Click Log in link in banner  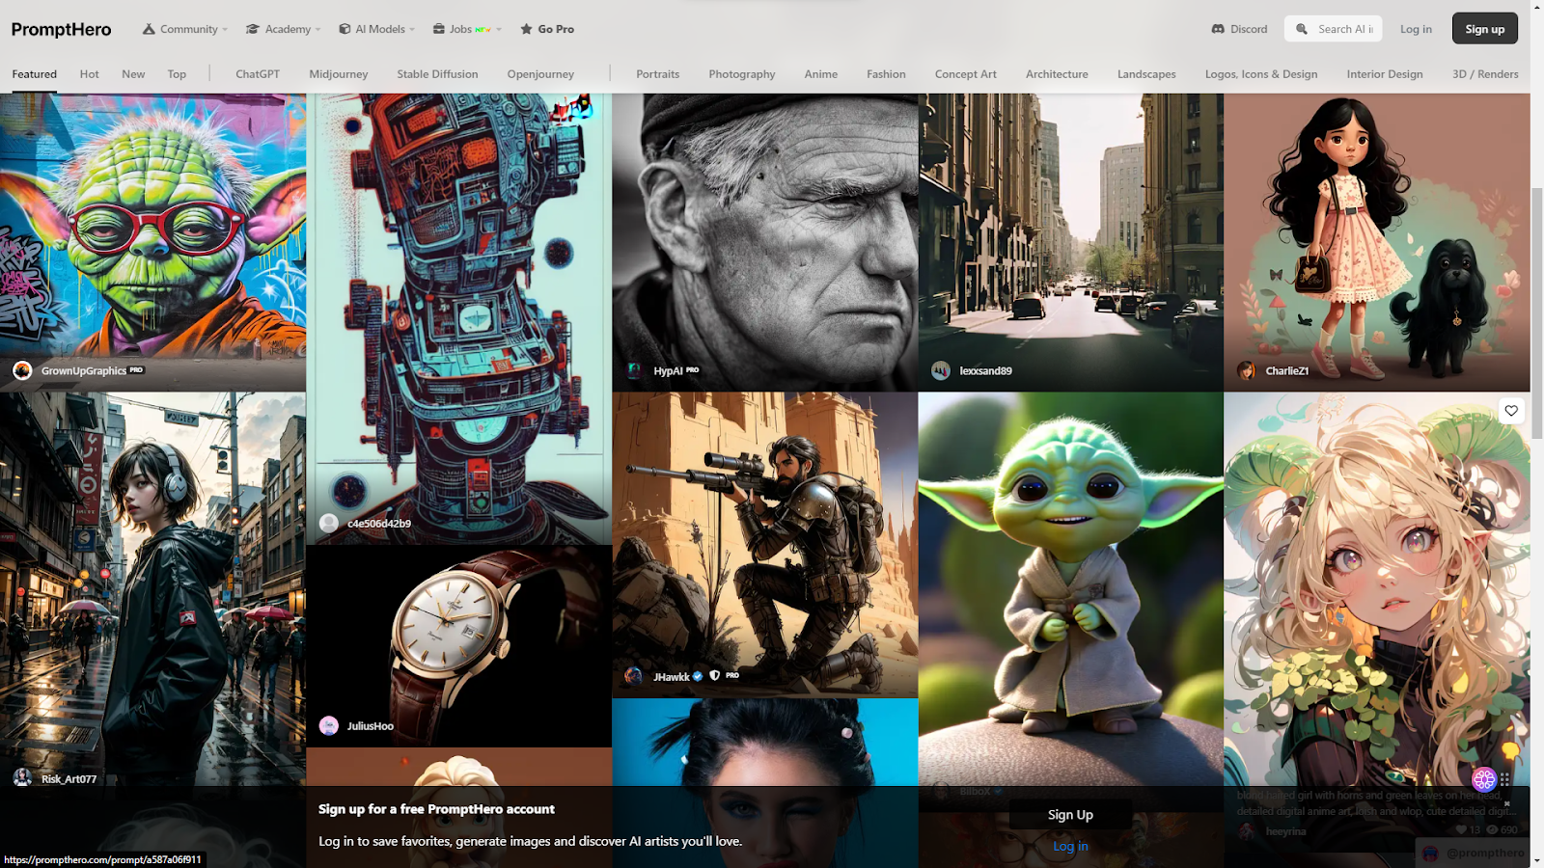1070,846
